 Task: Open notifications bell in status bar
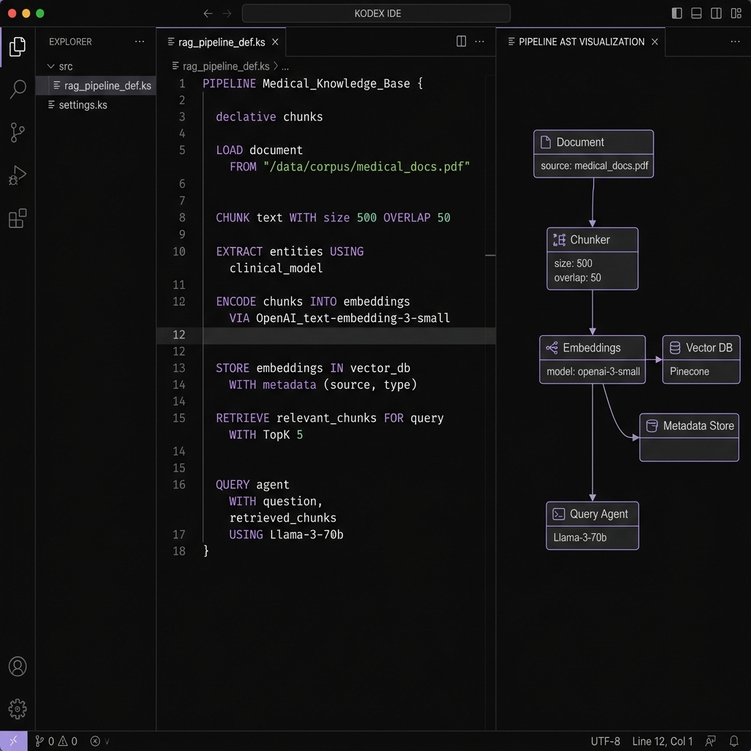click(x=733, y=741)
